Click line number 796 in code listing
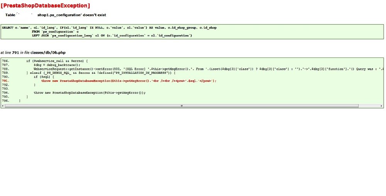Image resolution: width=386 pixels, height=196 pixels. 6,101
